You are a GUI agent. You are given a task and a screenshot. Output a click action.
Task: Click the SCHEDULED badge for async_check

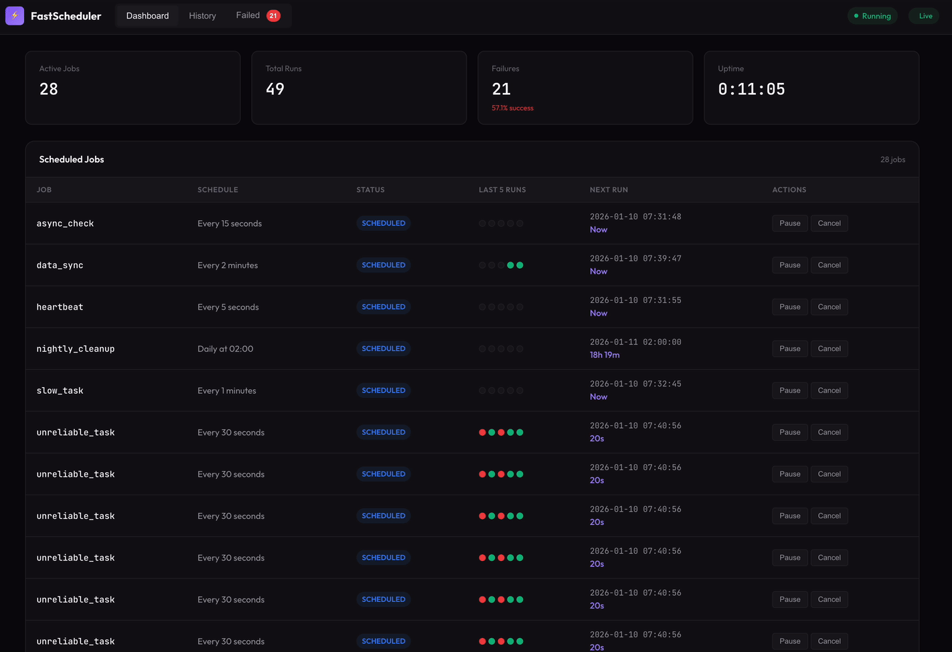384,223
